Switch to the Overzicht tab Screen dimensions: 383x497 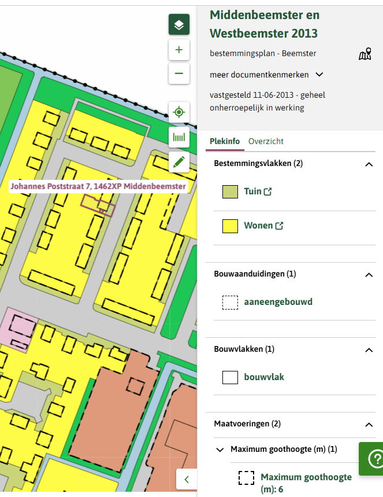[266, 142]
